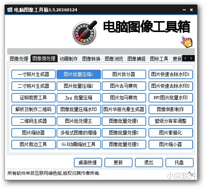Click the 退出 button
Image resolution: width=205 pixels, height=188 pixels.
(x=149, y=162)
